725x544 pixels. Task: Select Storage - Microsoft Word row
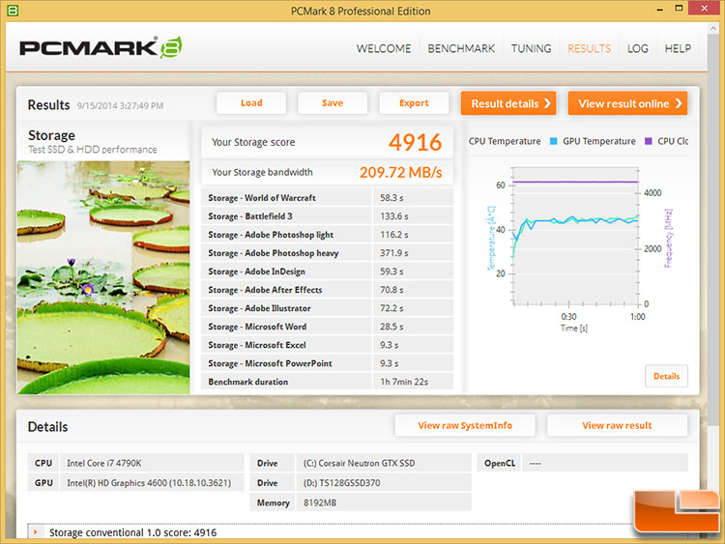click(x=327, y=327)
